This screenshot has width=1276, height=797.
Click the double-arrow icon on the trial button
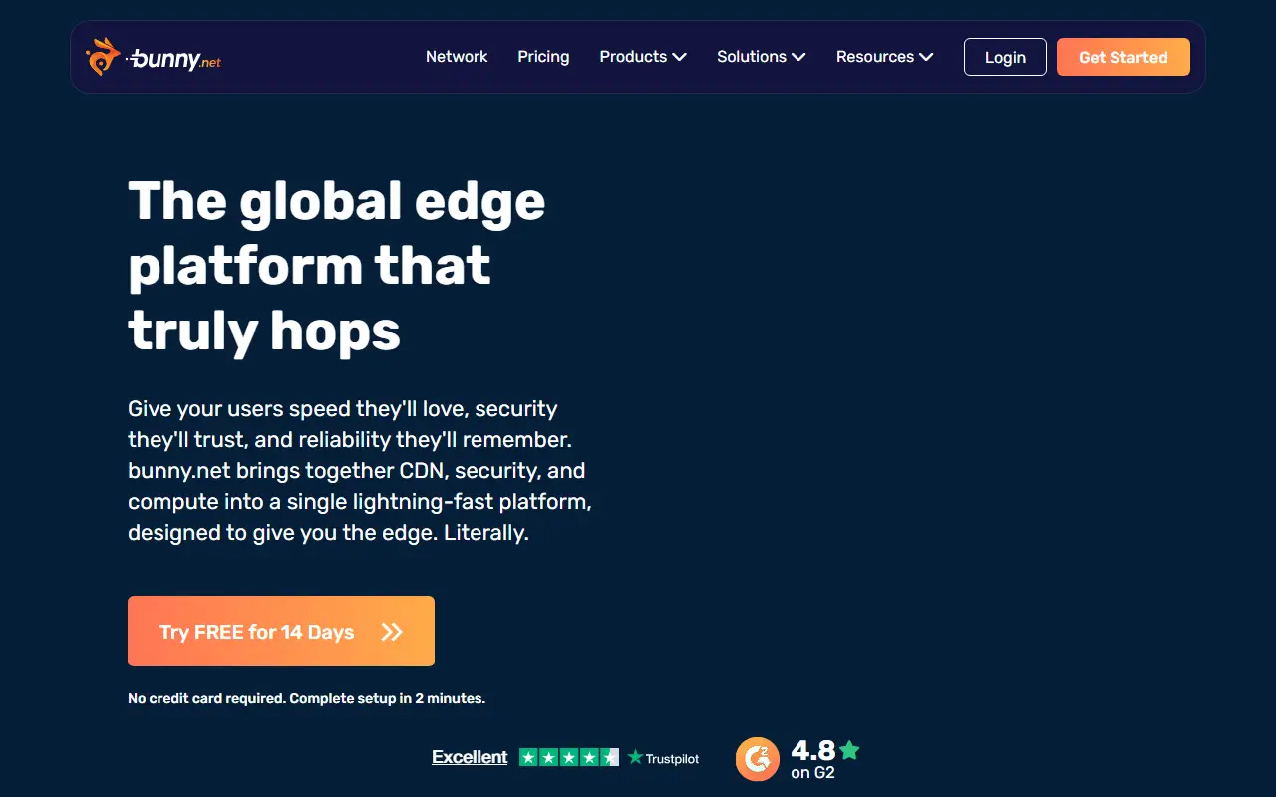point(392,632)
